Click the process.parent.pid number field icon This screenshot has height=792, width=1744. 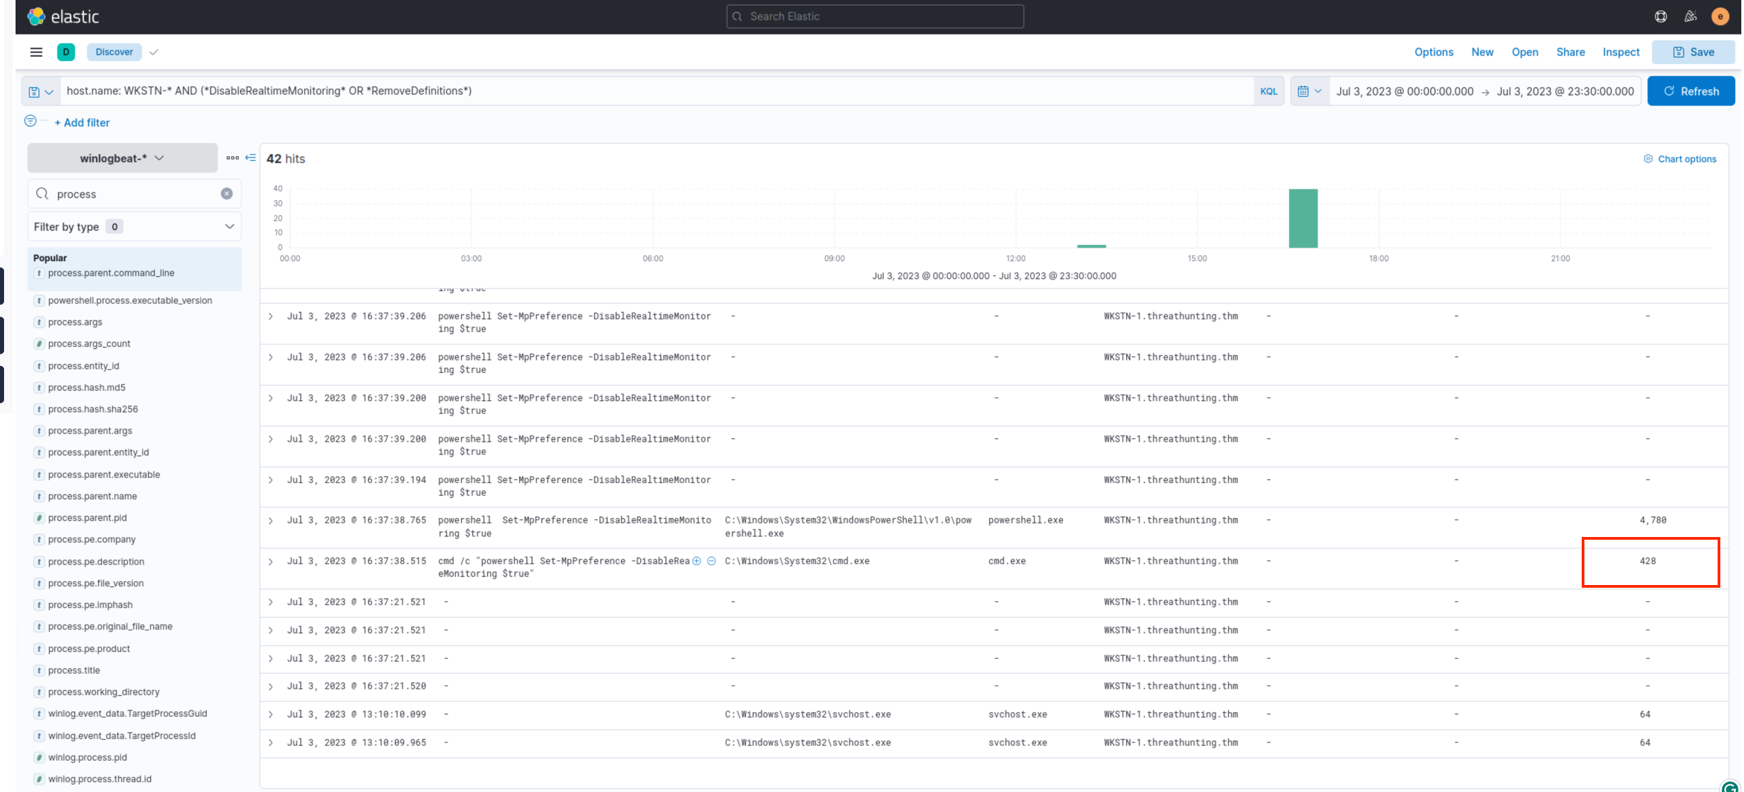[x=39, y=518]
